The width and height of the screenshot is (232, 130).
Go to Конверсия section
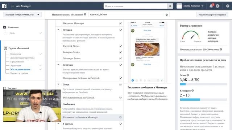click(16, 54)
